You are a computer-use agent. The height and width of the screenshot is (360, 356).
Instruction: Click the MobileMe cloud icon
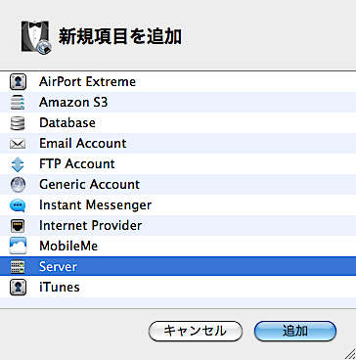[x=18, y=246]
